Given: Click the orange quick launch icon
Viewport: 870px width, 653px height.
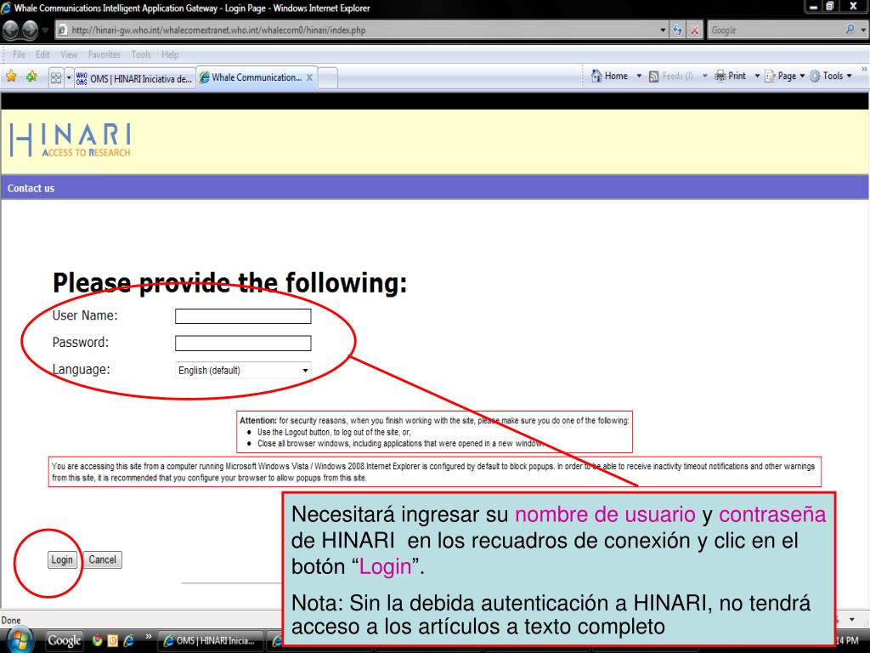Looking at the screenshot, I should [113, 640].
